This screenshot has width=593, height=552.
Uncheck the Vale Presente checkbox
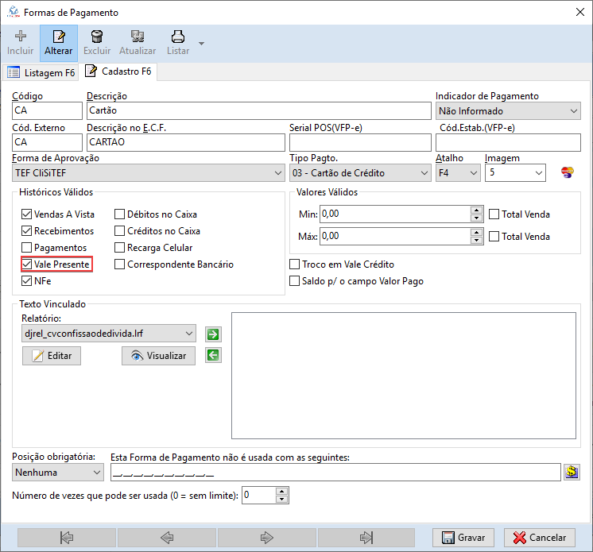point(27,264)
